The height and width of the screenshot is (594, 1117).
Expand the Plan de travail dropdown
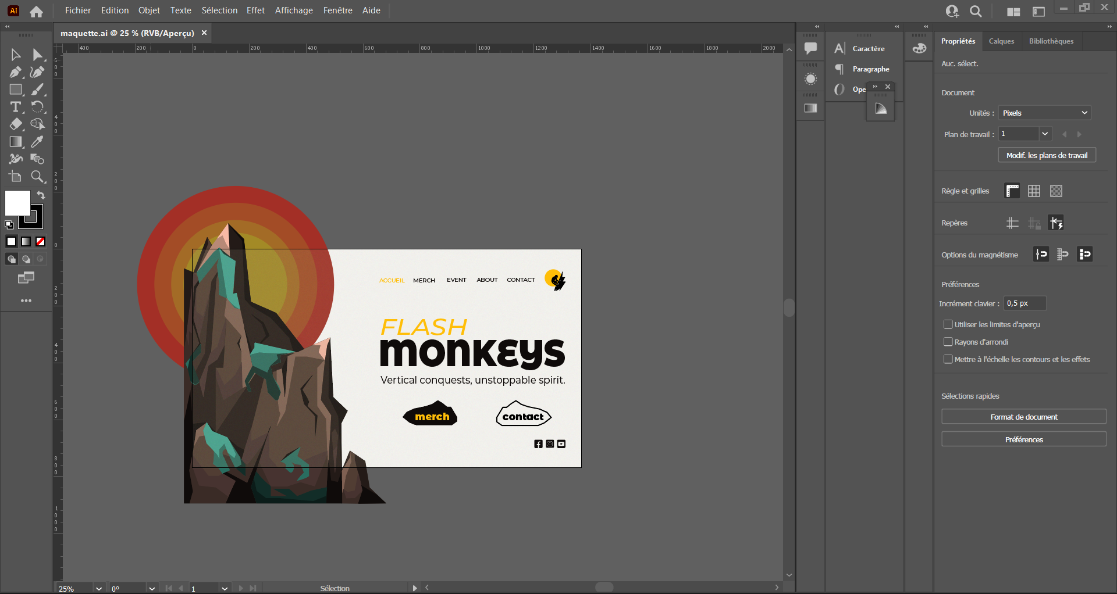point(1044,134)
